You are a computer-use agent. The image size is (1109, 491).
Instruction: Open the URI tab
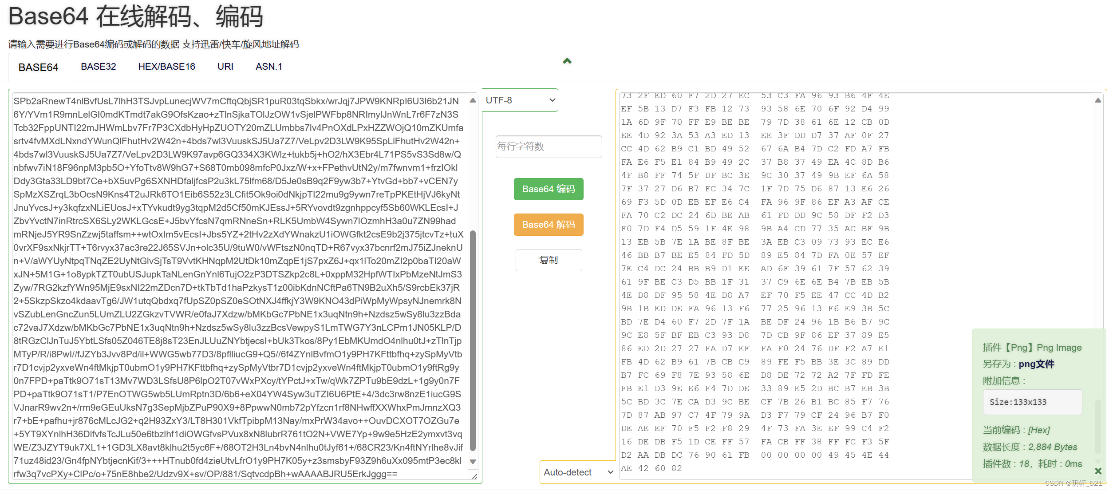point(225,67)
